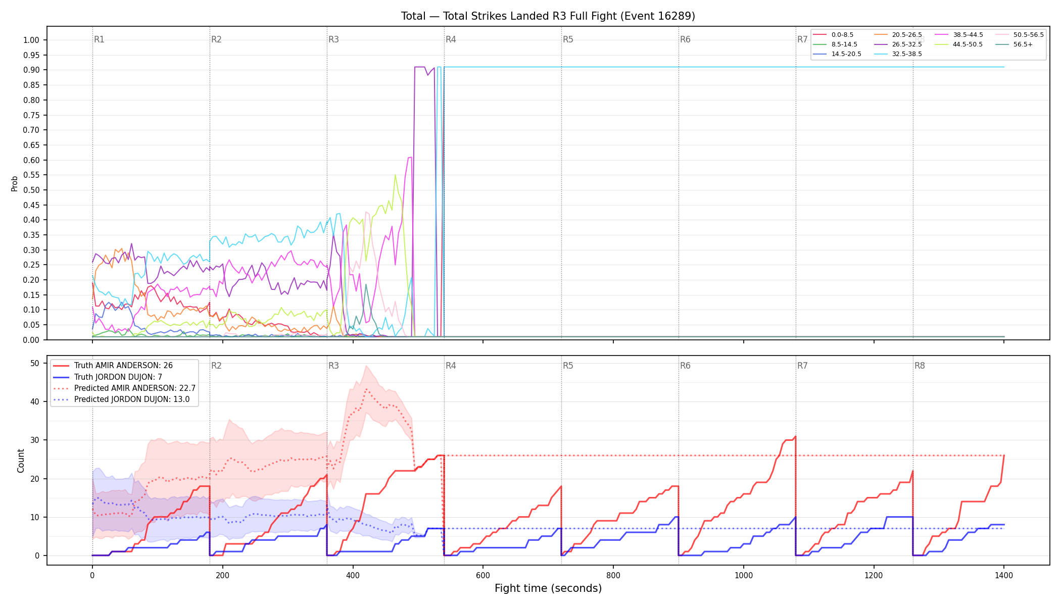Screen dimensions: 1061x606
Task: Click the R6 round label in the probability chart
Action: pos(685,39)
